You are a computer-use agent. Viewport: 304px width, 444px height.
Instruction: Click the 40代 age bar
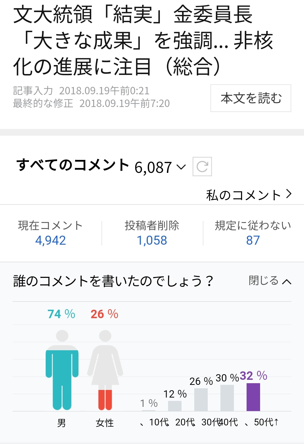click(x=227, y=398)
